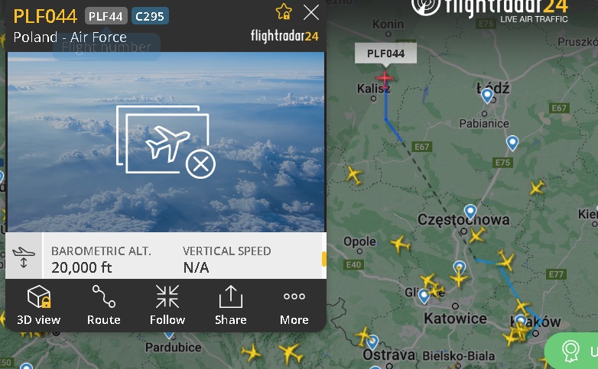Click the altitude profile icon
This screenshot has height=369, width=598.
coord(24,257)
